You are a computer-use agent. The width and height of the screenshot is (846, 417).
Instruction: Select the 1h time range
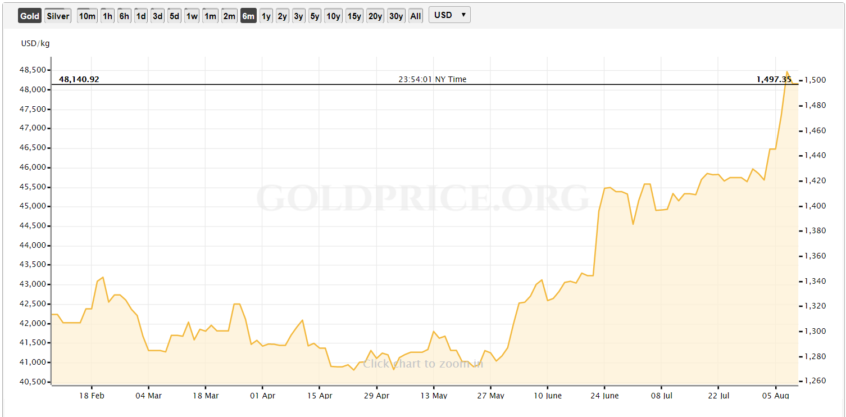[107, 16]
